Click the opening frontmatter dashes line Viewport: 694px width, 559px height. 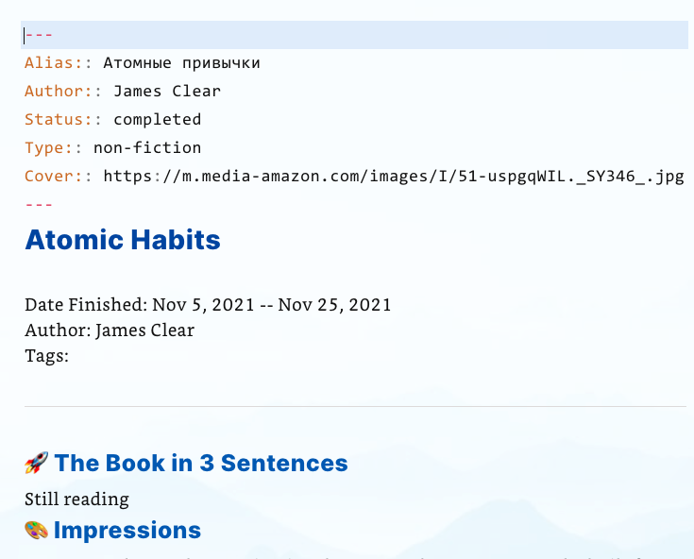click(354, 35)
